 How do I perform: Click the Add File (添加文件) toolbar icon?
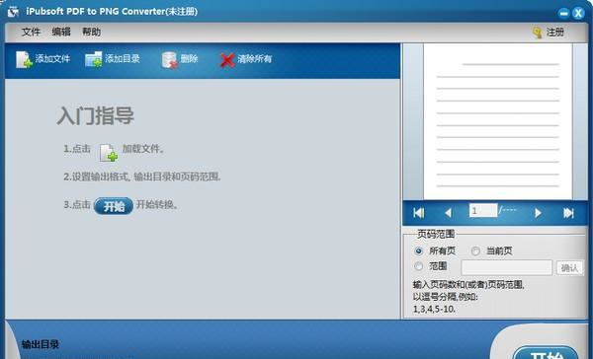click(x=24, y=59)
